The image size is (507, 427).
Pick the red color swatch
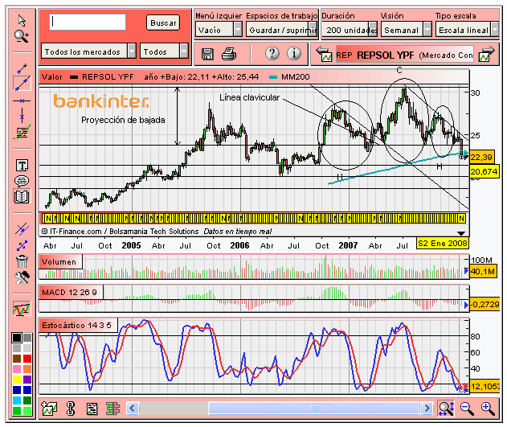pos(27,359)
